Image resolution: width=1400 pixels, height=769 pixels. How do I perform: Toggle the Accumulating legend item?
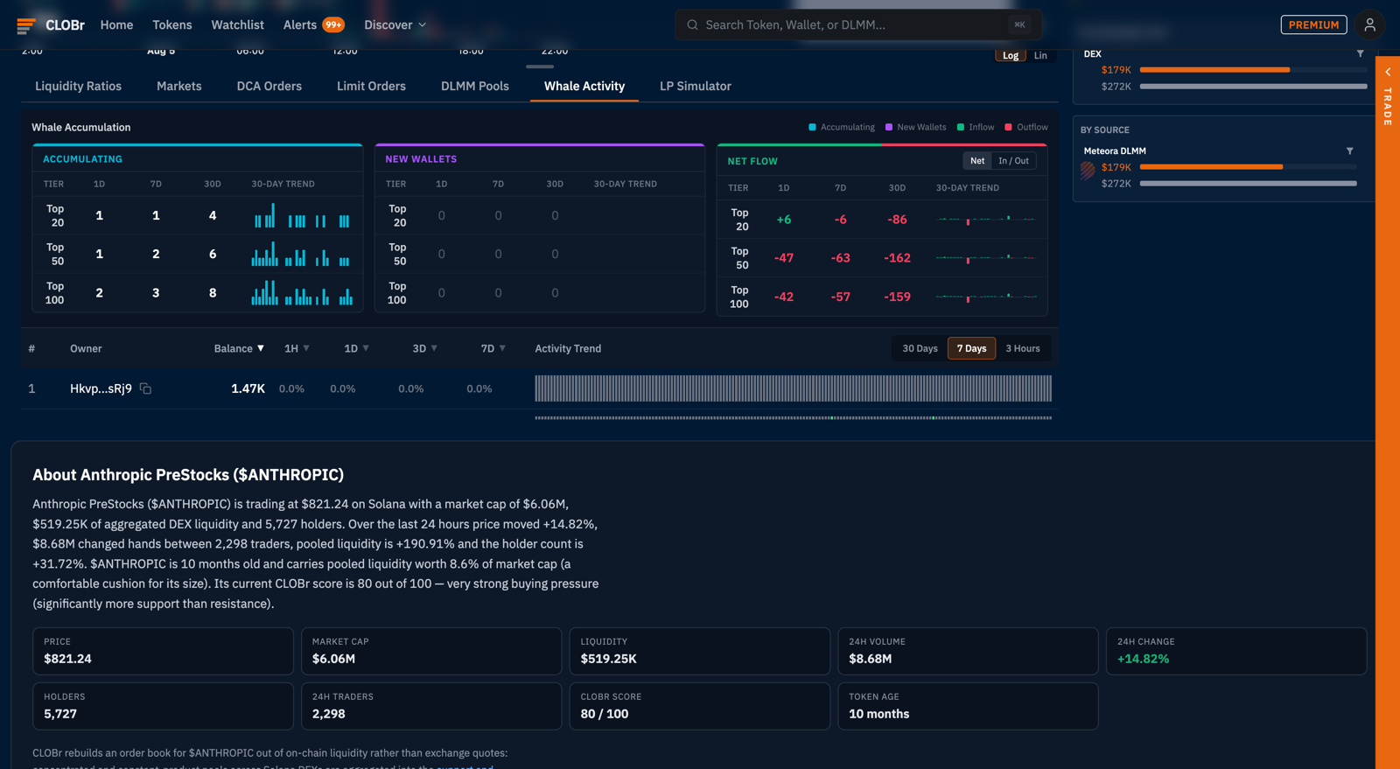click(842, 127)
